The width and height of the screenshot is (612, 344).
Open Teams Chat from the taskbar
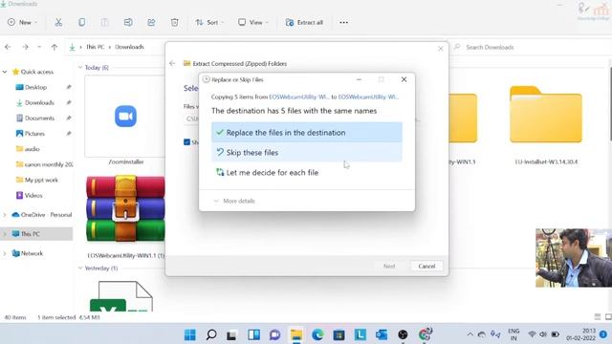[274, 334]
